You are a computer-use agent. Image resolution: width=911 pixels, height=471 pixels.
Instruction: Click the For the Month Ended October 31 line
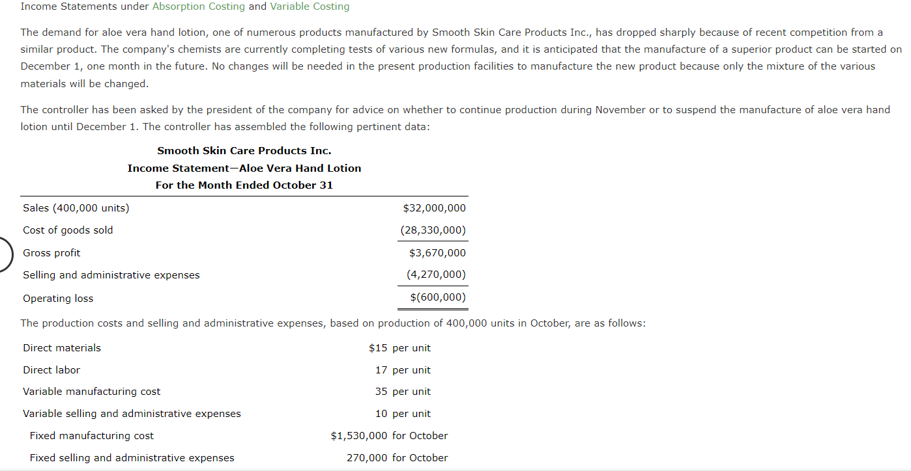244,185
